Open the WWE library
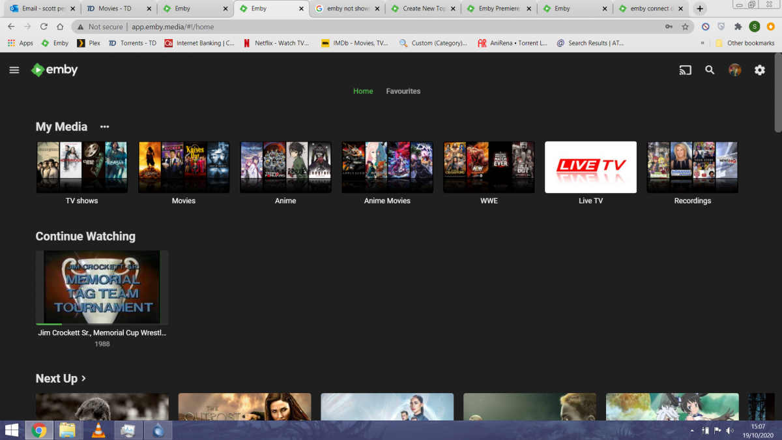 tap(489, 168)
